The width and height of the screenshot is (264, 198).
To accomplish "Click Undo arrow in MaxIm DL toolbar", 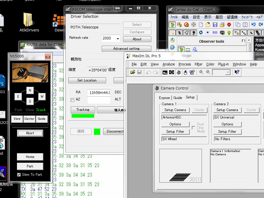I will [x=148, y=72].
